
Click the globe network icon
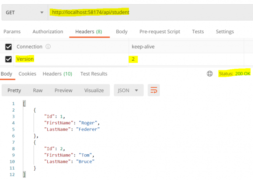tap(210, 74)
